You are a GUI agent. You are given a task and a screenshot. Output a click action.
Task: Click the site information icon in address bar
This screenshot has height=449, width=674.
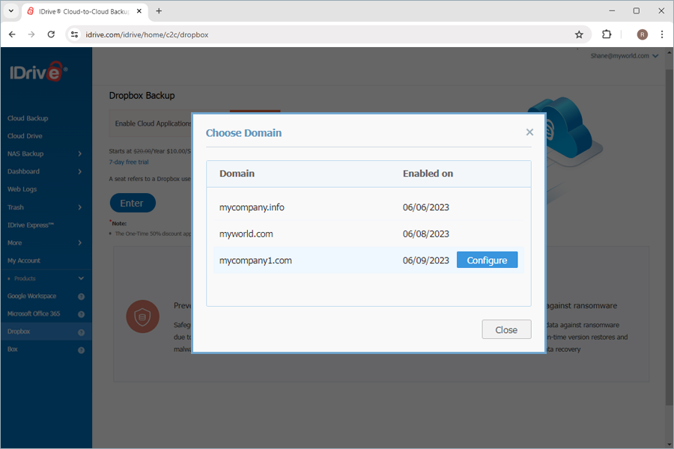pos(74,34)
